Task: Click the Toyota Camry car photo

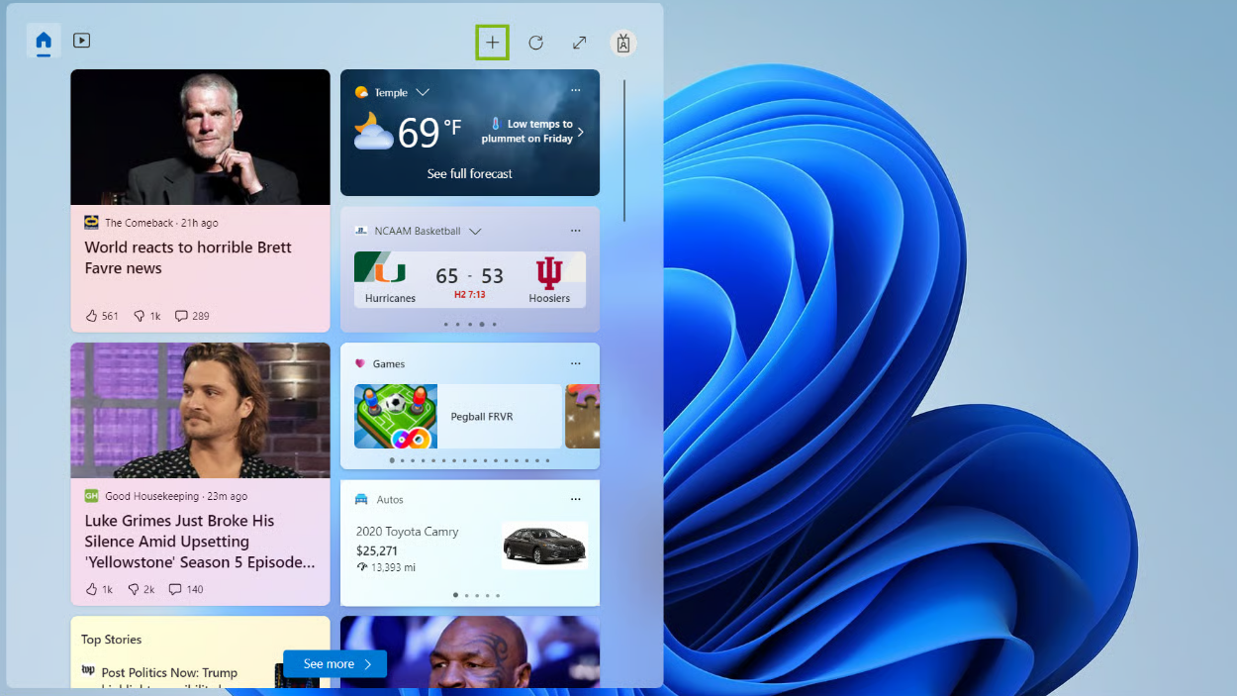Action: pos(544,546)
